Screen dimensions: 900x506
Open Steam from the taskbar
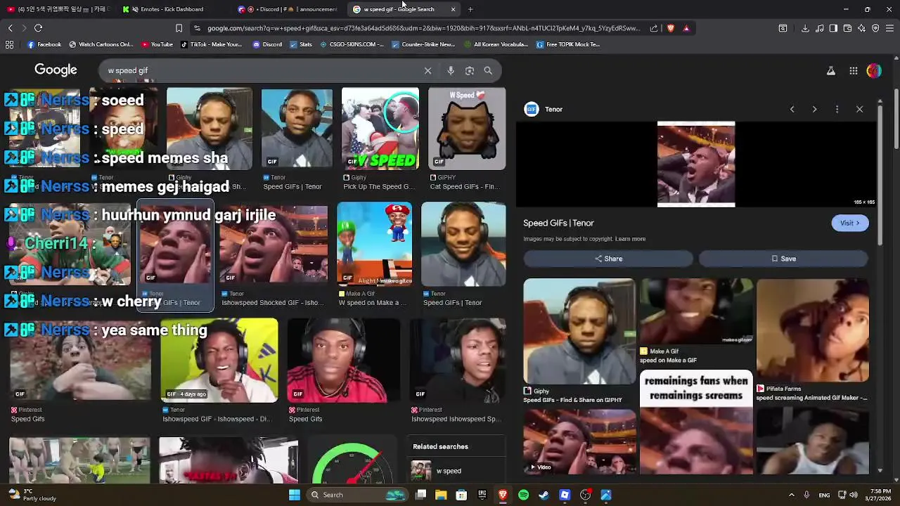point(544,495)
